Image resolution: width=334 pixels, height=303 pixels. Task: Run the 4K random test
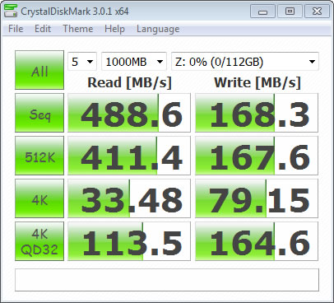pos(39,198)
